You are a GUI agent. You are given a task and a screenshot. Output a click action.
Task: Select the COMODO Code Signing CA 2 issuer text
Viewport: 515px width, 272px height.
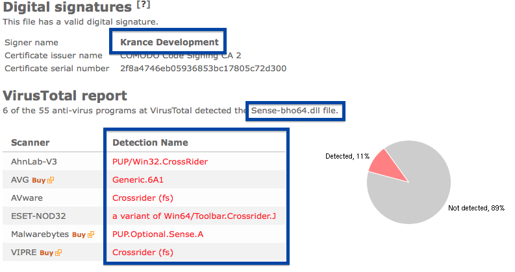coord(181,56)
